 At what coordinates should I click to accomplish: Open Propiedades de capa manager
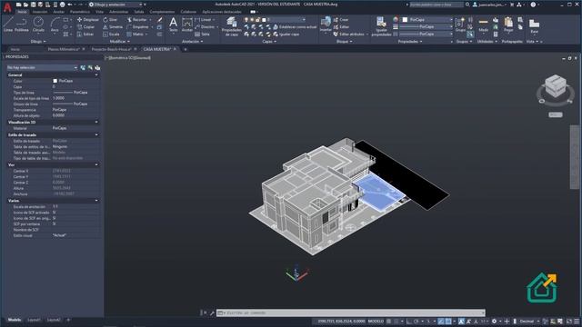(232, 26)
